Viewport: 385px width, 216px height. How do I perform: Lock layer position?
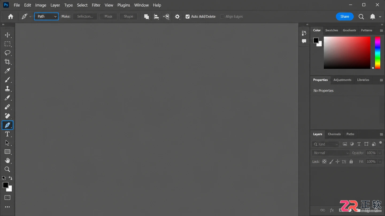tap(337, 162)
